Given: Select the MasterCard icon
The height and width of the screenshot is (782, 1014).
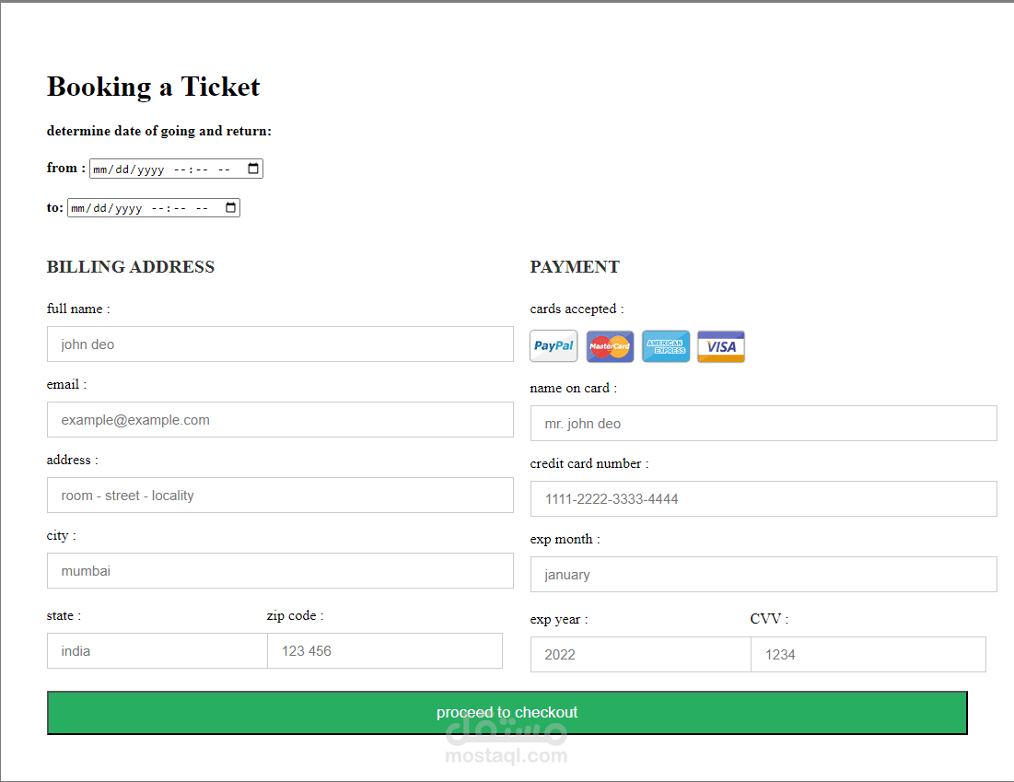Looking at the screenshot, I should (609, 345).
